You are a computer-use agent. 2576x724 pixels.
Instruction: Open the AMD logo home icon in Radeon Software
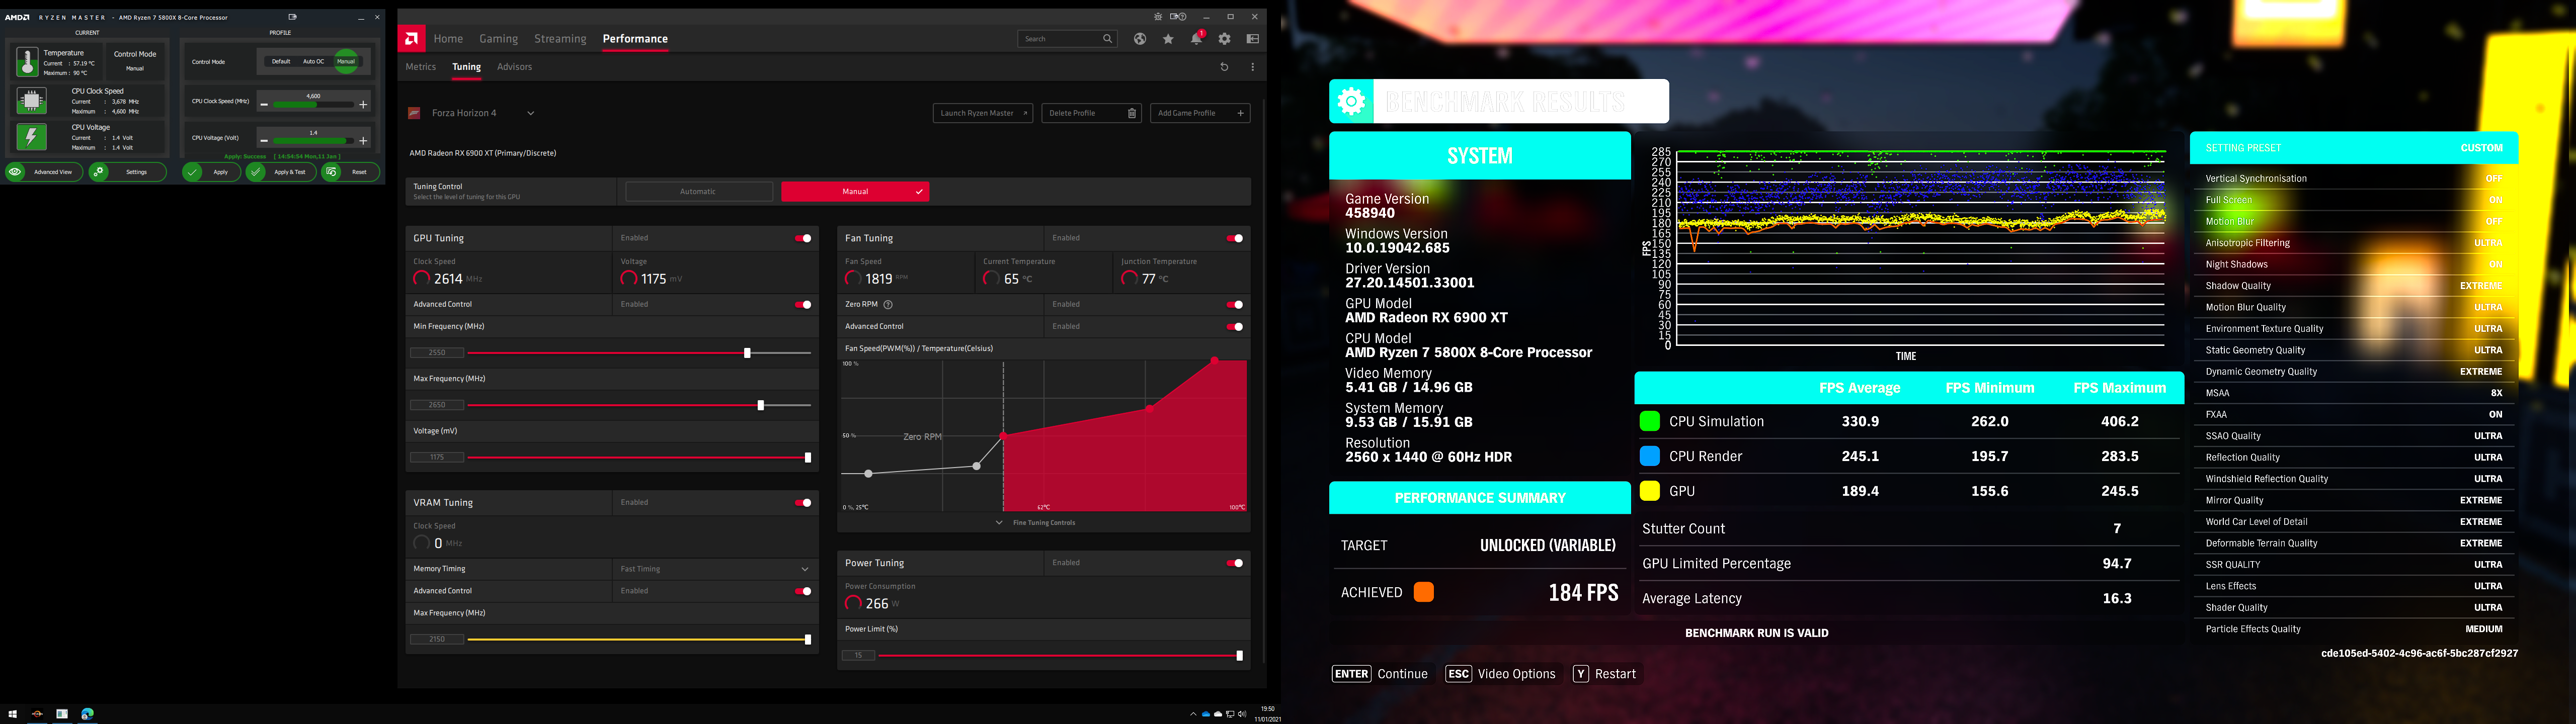tap(411, 38)
